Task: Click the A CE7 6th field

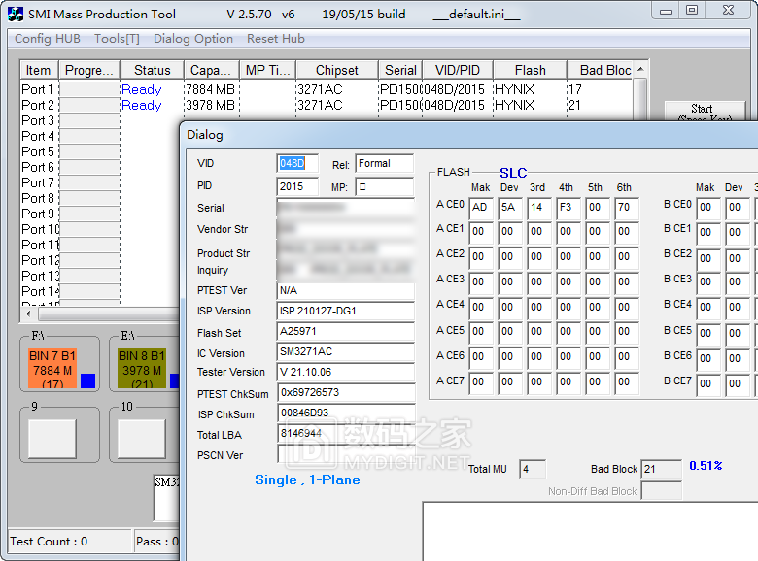Action: [x=627, y=381]
